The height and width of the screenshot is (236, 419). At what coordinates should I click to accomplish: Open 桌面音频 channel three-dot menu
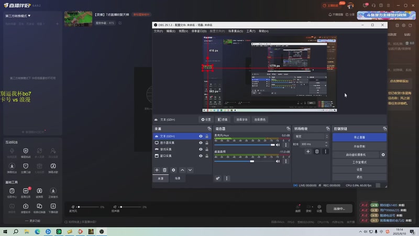pos(285,161)
